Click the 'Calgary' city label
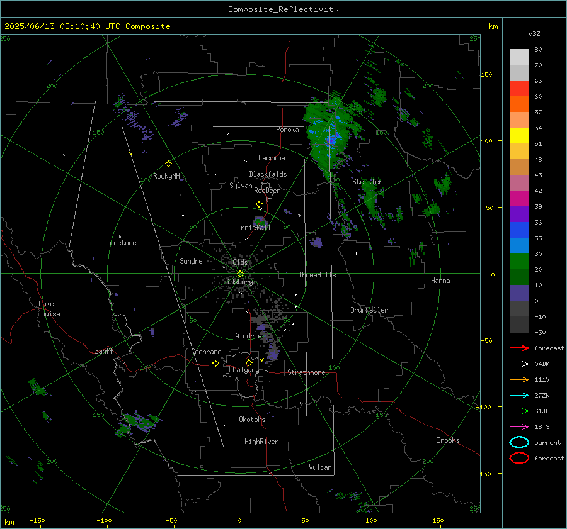Image resolution: width=567 pixels, height=529 pixels. [x=246, y=370]
